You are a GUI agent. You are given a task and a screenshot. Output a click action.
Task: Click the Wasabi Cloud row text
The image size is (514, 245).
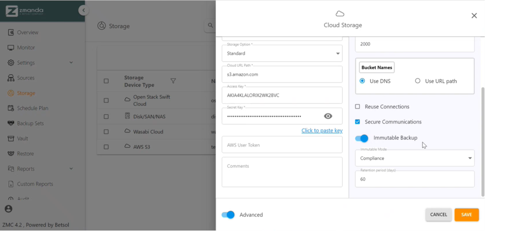click(148, 132)
